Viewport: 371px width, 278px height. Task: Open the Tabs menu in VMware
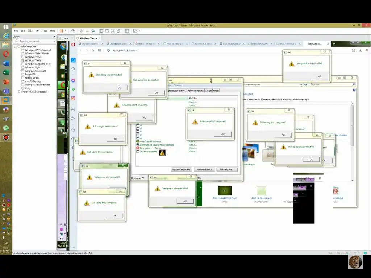[45, 31]
